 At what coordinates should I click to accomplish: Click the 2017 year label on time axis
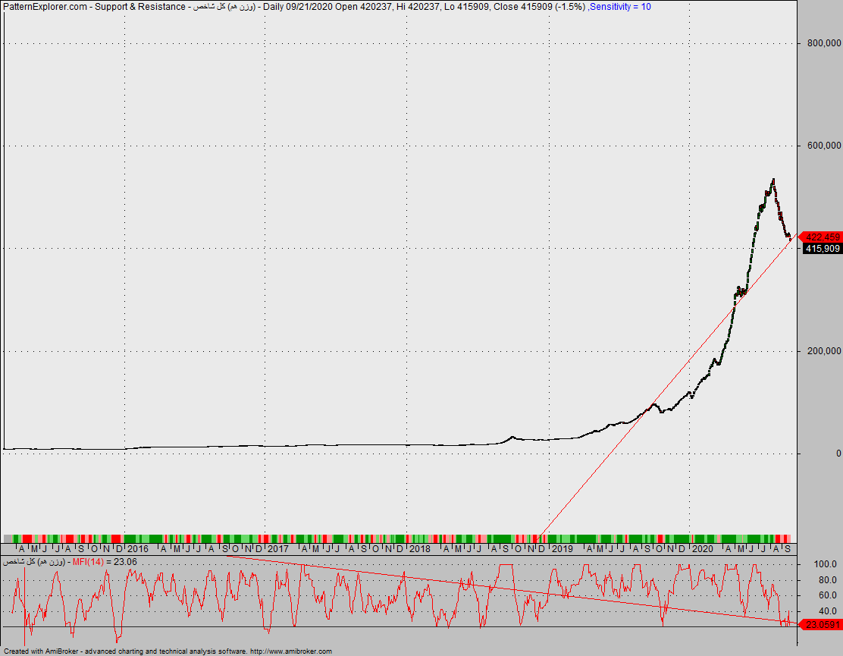278,549
